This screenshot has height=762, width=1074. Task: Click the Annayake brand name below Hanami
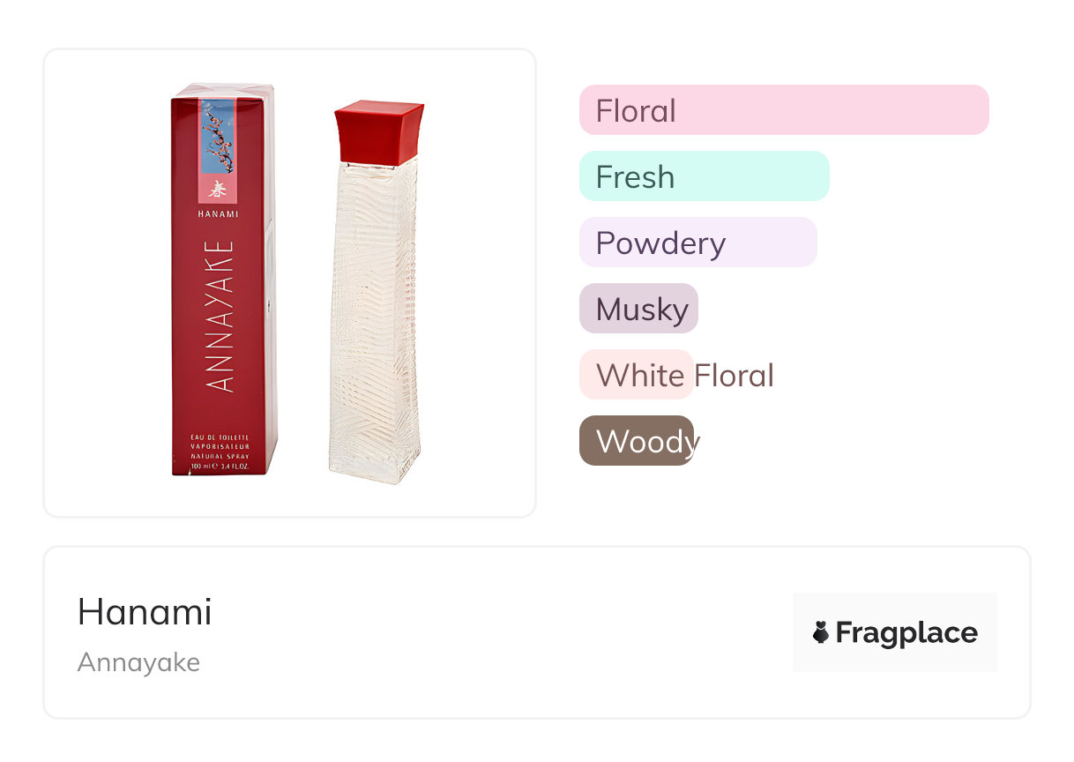(x=138, y=662)
